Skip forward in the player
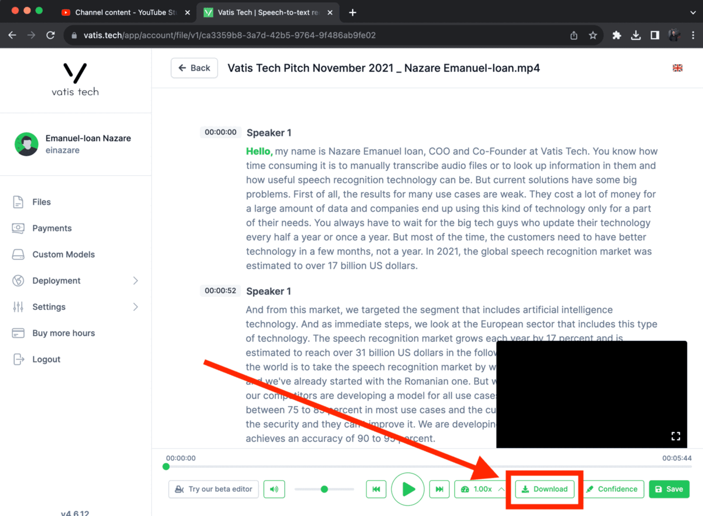 point(439,489)
